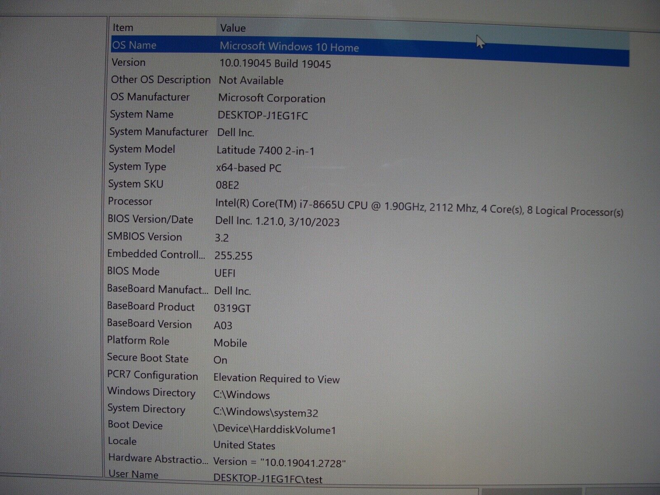Click the C:\Windows\system32 value

[x=266, y=412]
